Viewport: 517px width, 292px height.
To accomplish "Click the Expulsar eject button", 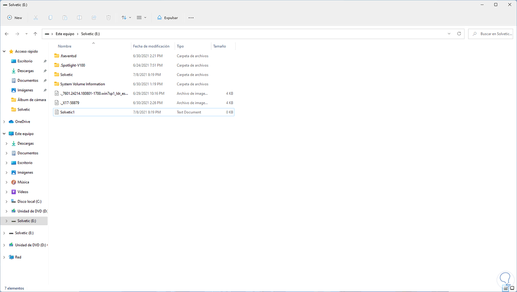I will pos(168,18).
